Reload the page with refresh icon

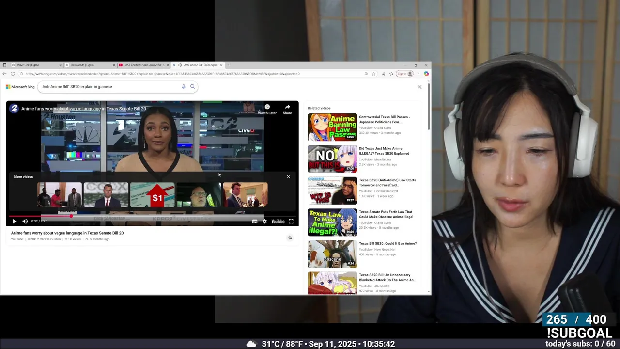[x=13, y=74]
